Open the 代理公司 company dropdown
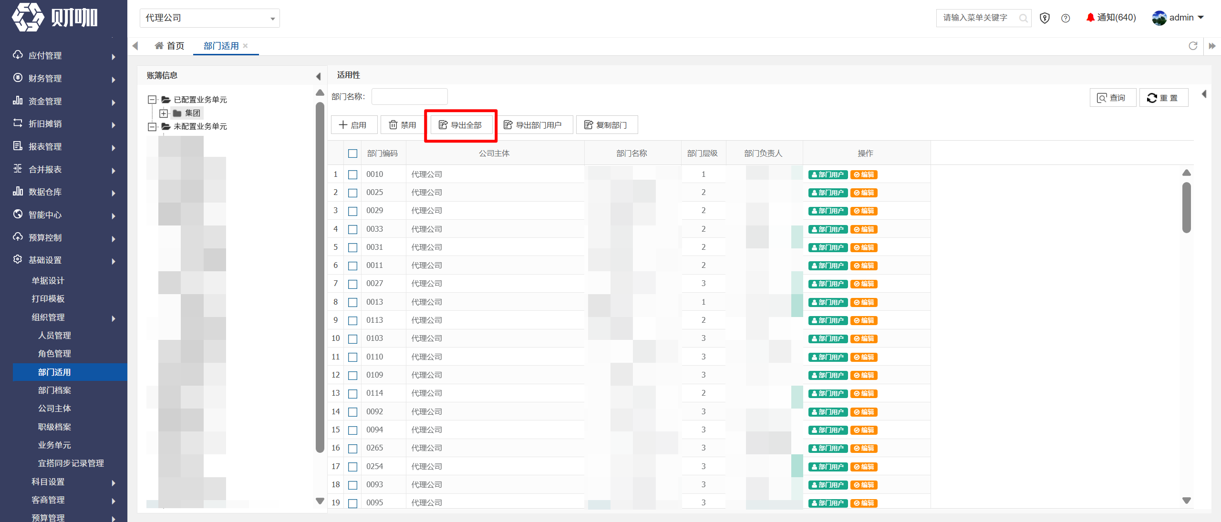Screen dimensions: 1221x522 coord(210,18)
